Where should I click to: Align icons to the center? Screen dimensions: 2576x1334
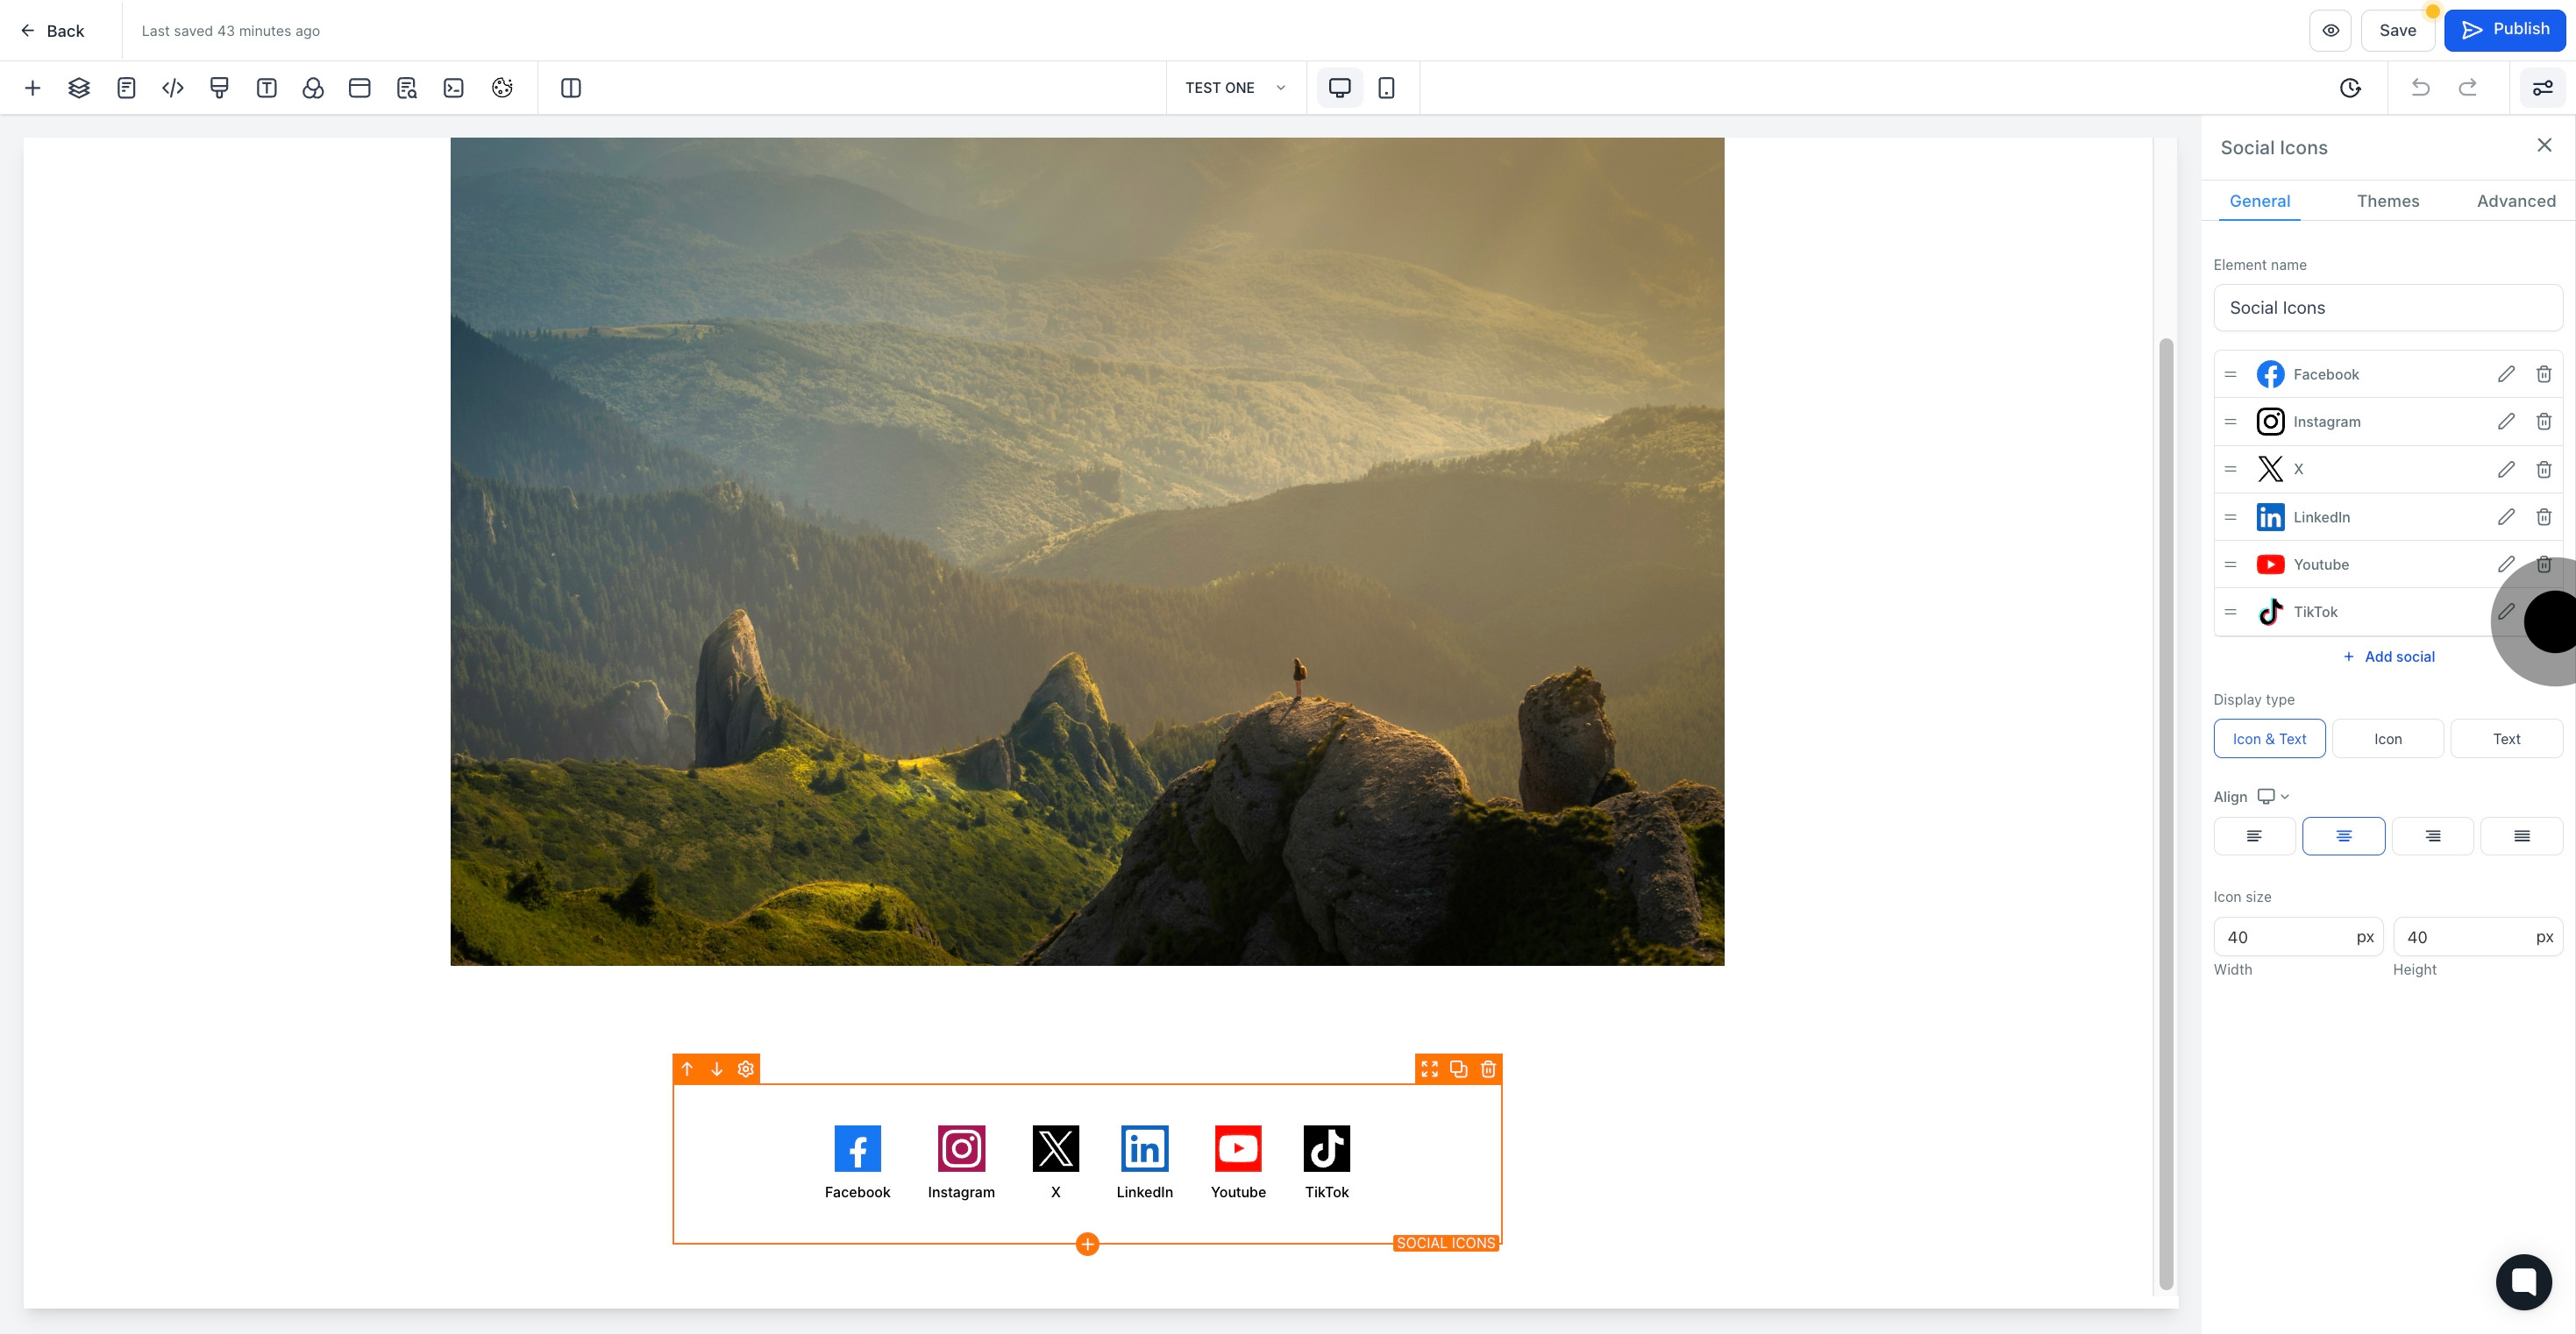[x=2343, y=836]
